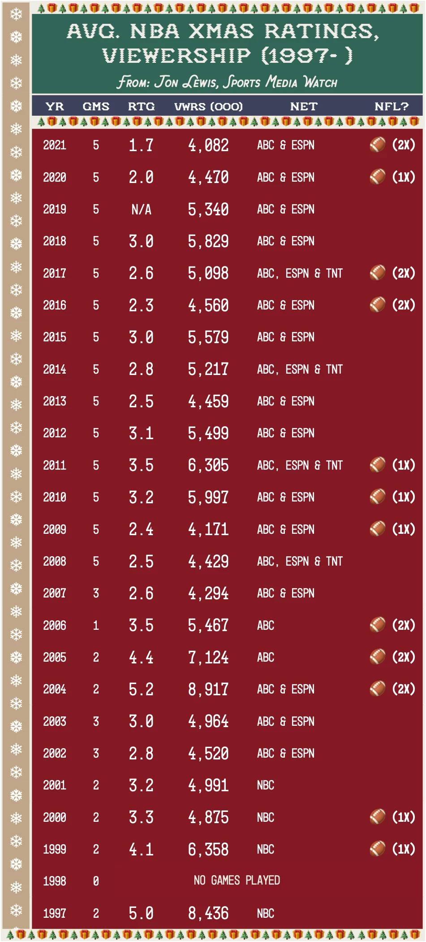426x942 pixels.
Task: Select the football icon for 2000
Action: click(x=377, y=817)
